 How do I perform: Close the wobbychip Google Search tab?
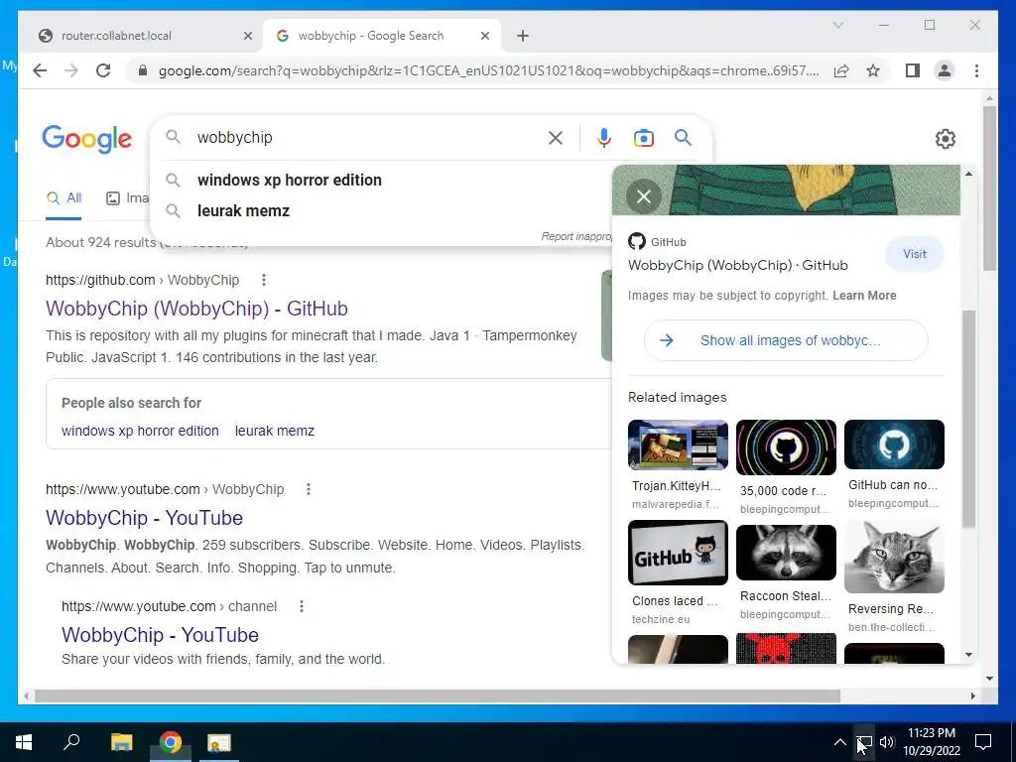(484, 36)
